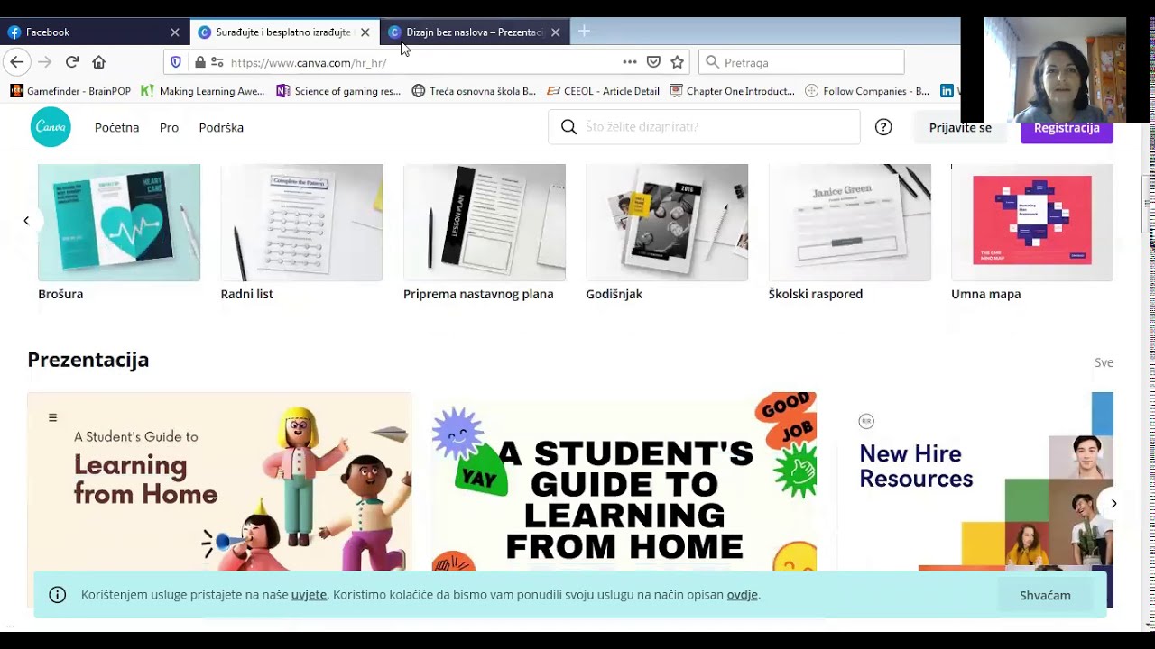Click the Prijavite se button

pos(960,128)
